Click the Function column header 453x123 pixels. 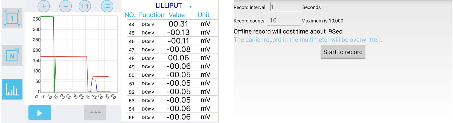152,15
